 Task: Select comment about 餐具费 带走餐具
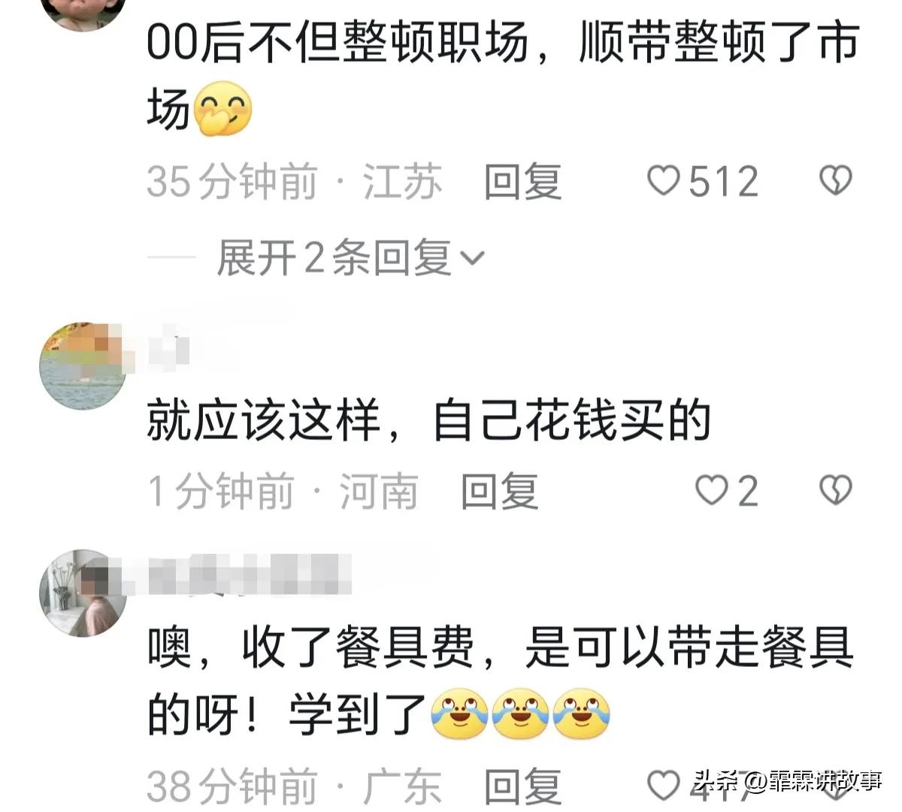click(x=500, y=680)
